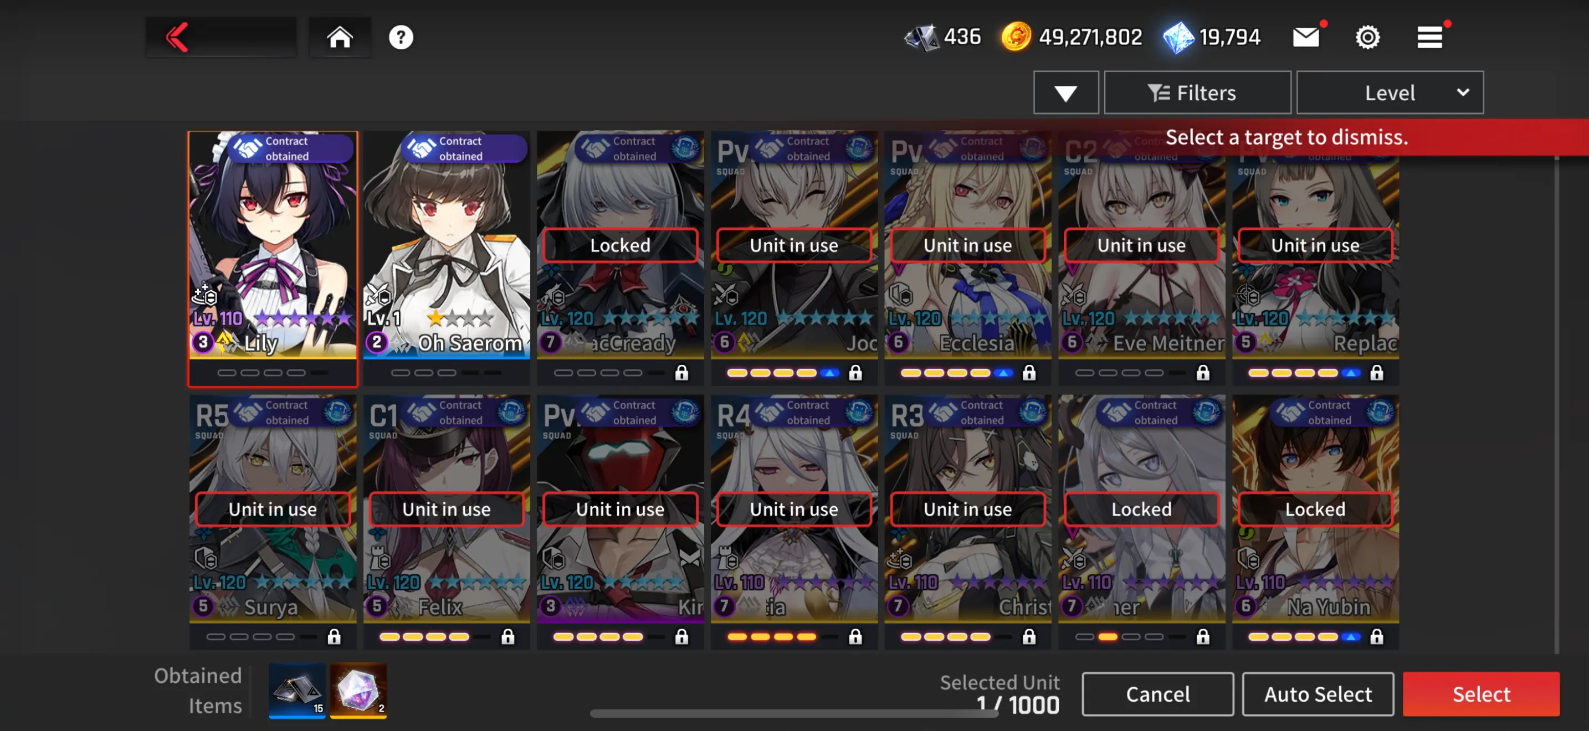Cancel the dismiss selection
The image size is (1589, 731).
tap(1157, 694)
